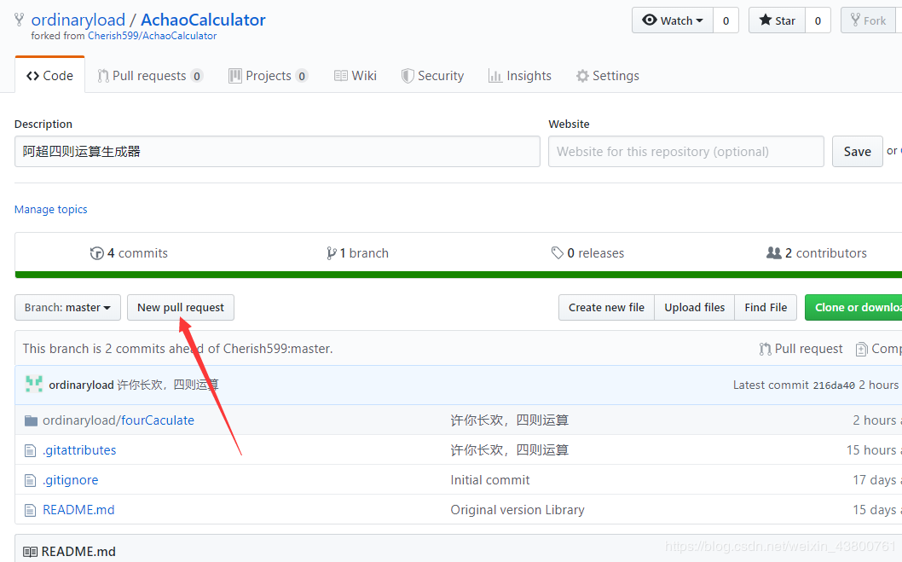The image size is (902, 562).
Task: Click the Pull request link in branch info bar
Action: coord(801,349)
